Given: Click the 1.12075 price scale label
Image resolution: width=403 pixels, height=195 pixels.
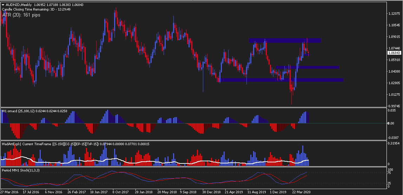Looking at the screenshot, I should (x=395, y=13).
